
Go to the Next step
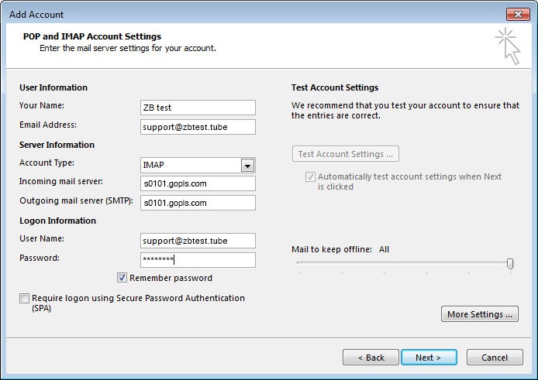coord(429,358)
